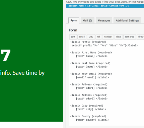
Task: Click the 'Form' section heading
Action: pyautogui.click(x=73, y=30)
